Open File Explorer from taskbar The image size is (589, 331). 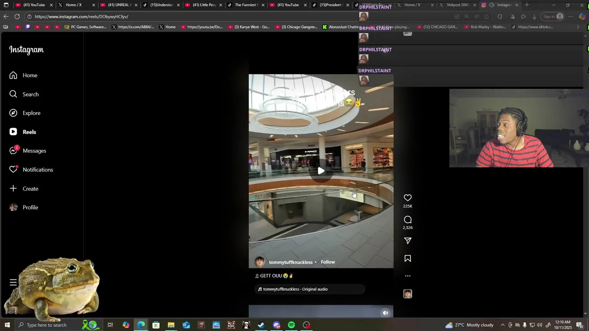(171, 325)
